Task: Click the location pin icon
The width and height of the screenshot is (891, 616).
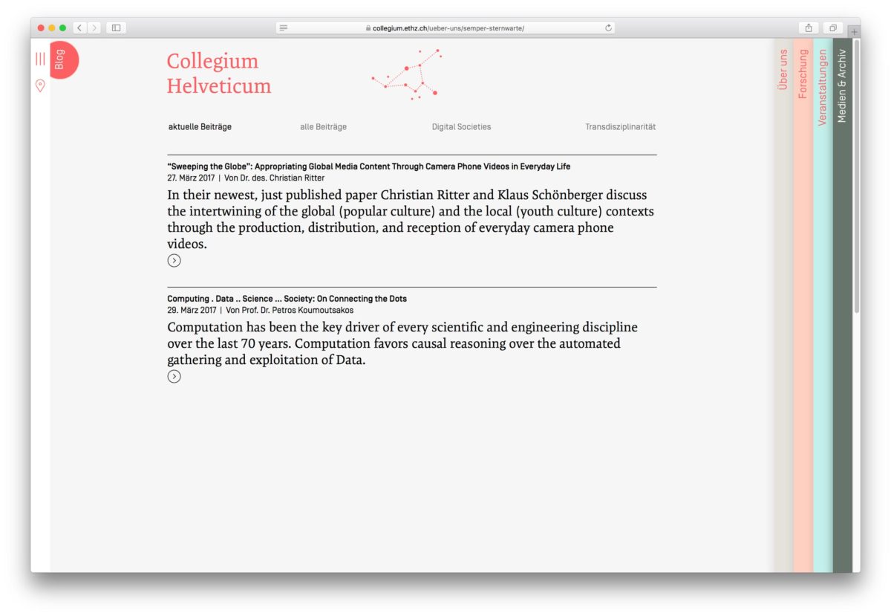Action: pyautogui.click(x=40, y=85)
